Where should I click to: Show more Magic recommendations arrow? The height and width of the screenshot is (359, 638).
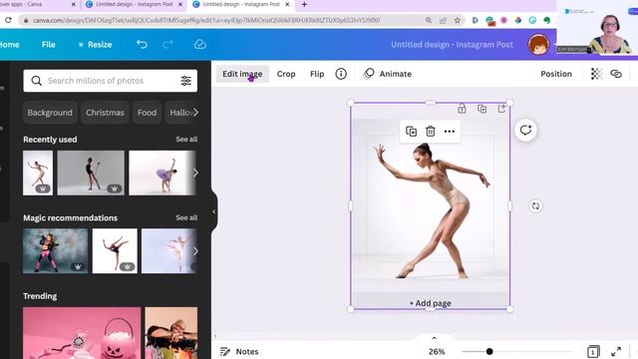click(195, 250)
